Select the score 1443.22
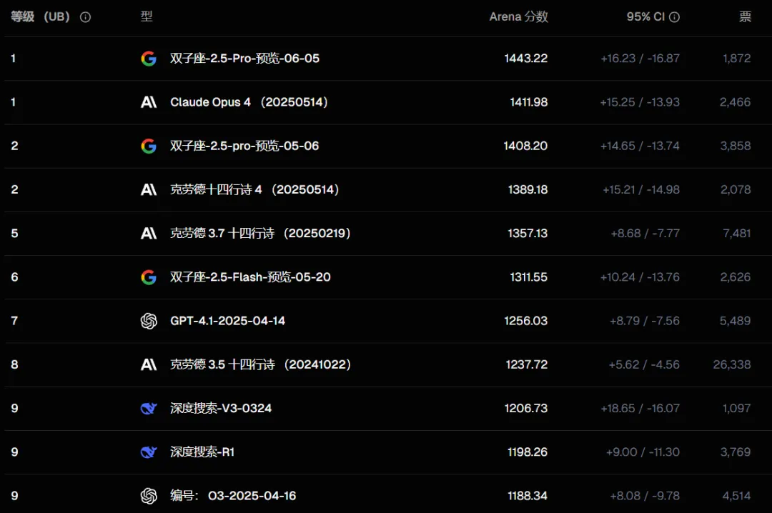 click(x=526, y=59)
